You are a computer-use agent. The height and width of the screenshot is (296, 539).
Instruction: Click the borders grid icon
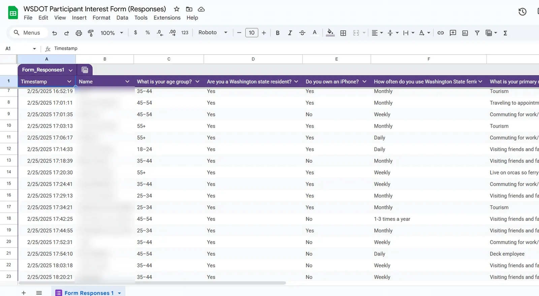343,33
